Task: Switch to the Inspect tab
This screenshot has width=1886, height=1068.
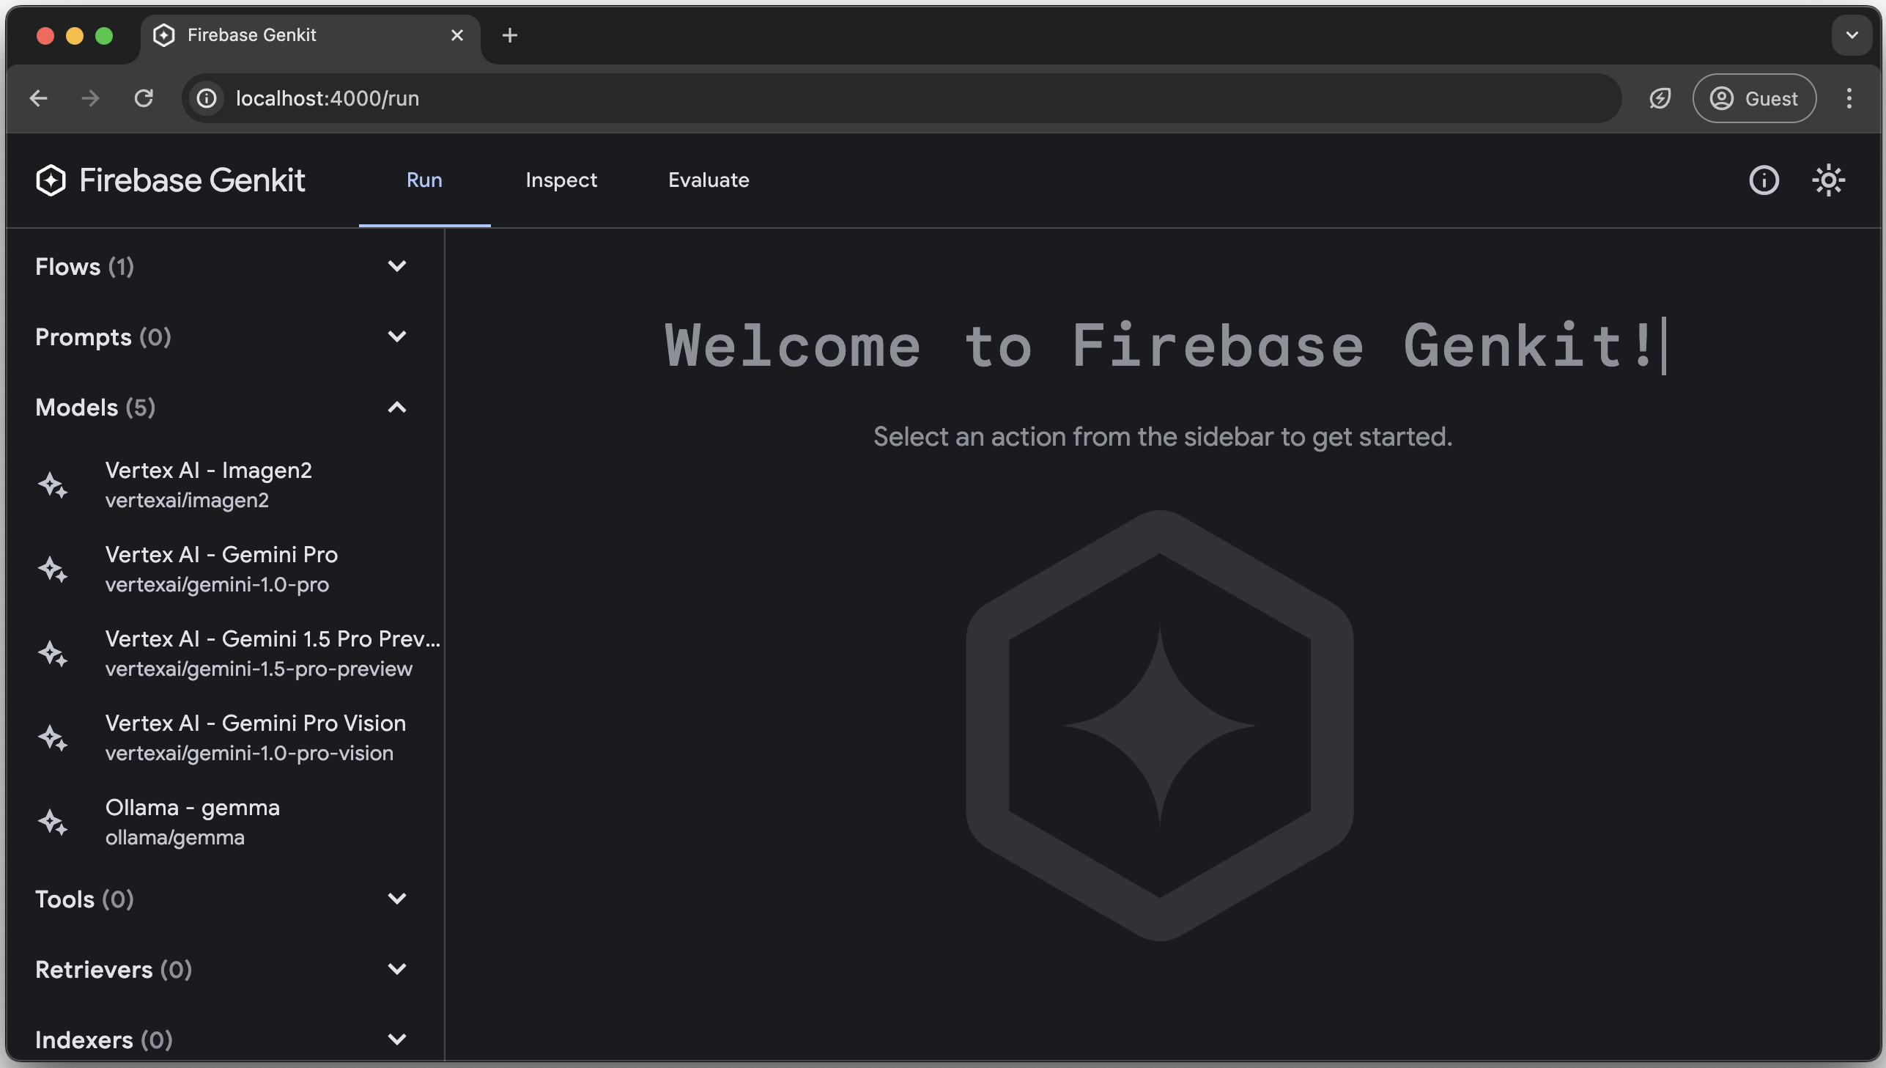Action: 561,180
